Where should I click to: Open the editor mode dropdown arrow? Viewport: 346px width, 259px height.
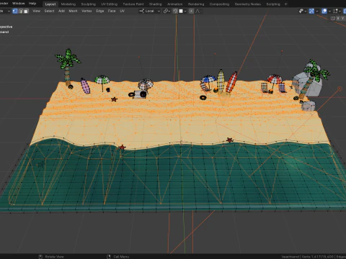[9, 11]
